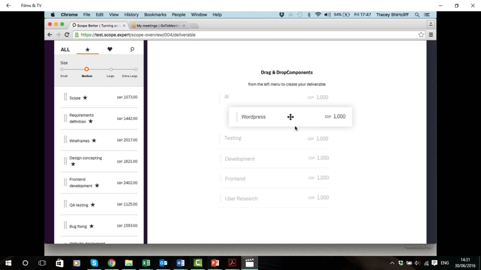Grab the drag handle of Bug fixing
The image size is (481, 270).
click(x=65, y=225)
